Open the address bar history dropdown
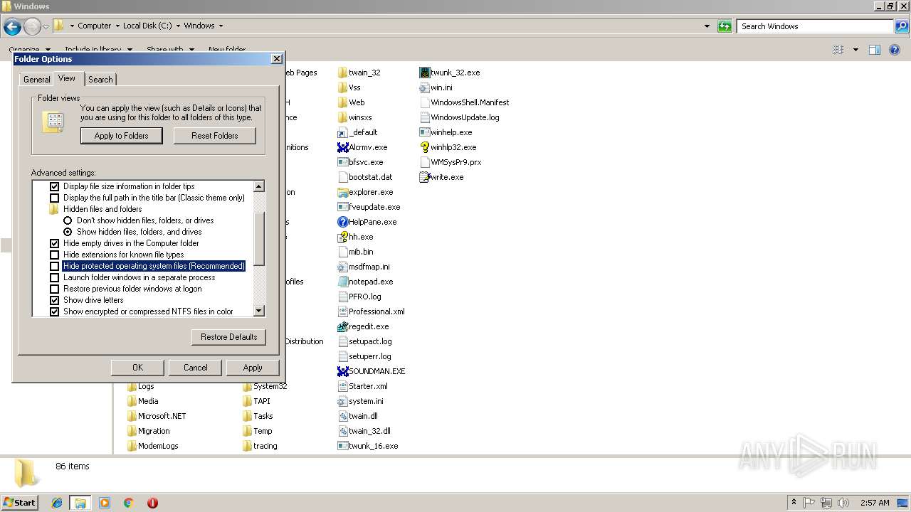Viewport: 911px width, 512px height. pos(707,26)
